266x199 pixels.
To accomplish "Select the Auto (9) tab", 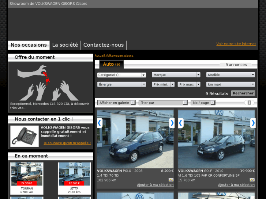I will coord(112,64).
